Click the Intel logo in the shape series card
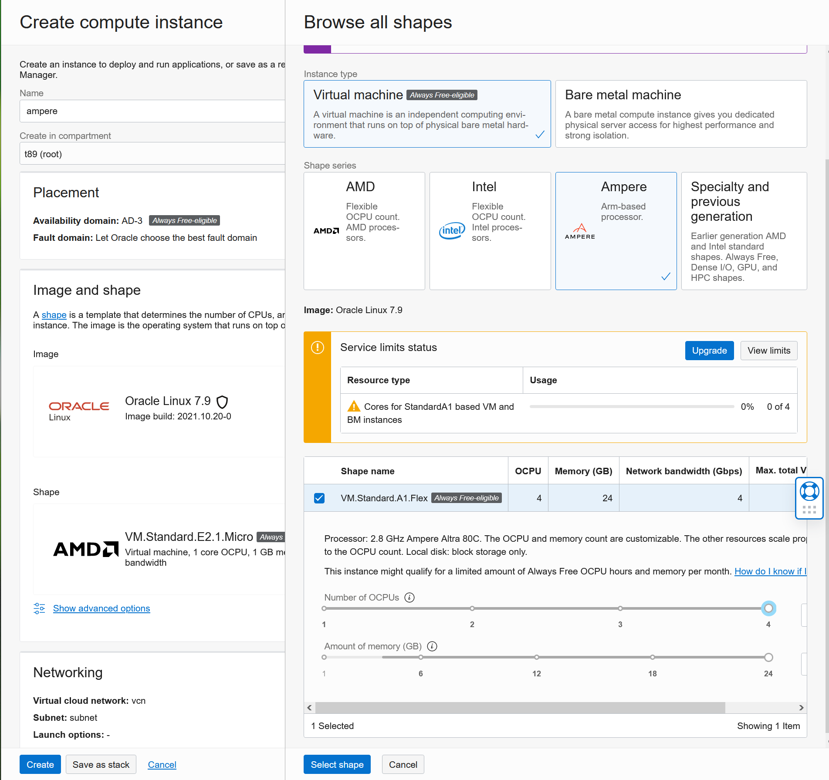This screenshot has width=829, height=780. pos(452,231)
